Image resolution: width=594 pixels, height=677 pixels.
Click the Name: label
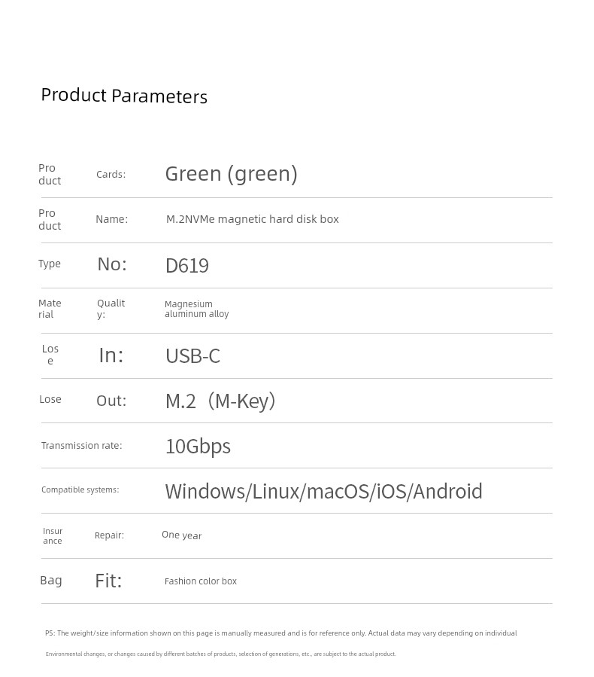coord(111,219)
